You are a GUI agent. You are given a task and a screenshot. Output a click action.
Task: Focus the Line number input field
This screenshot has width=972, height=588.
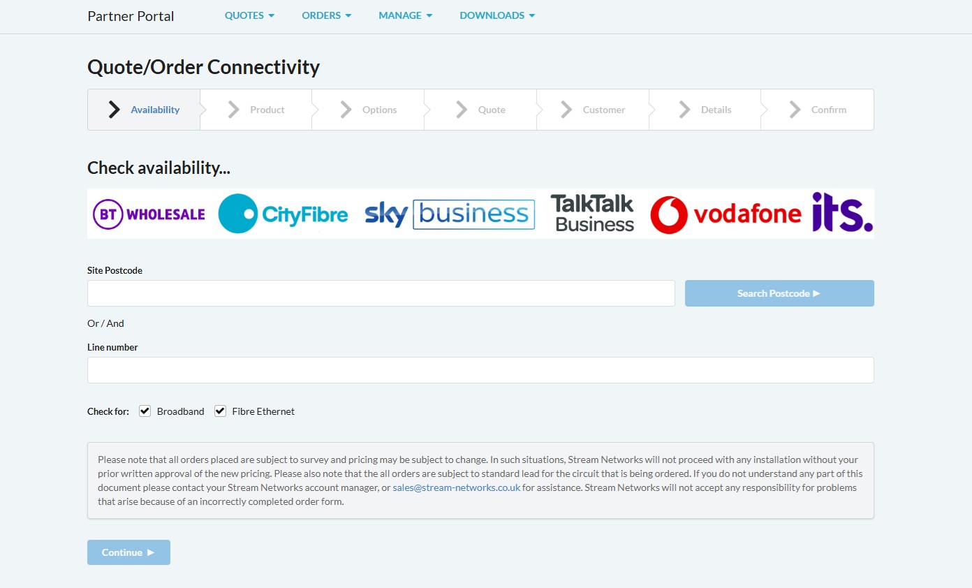click(480, 370)
